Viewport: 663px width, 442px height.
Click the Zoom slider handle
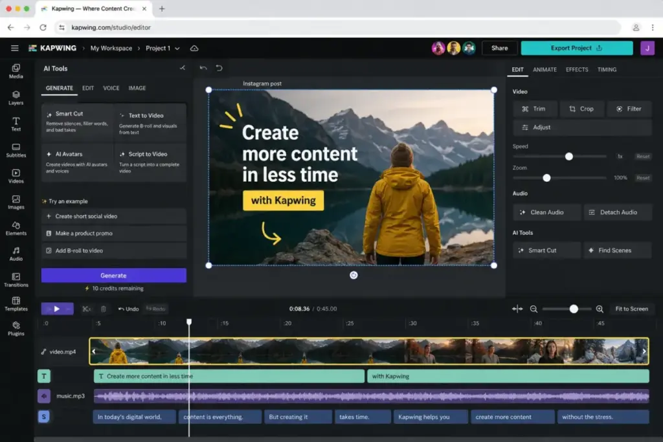click(546, 178)
